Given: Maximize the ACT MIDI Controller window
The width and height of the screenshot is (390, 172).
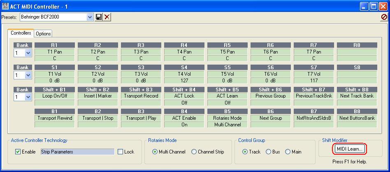Looking at the screenshot, I should (374, 7).
